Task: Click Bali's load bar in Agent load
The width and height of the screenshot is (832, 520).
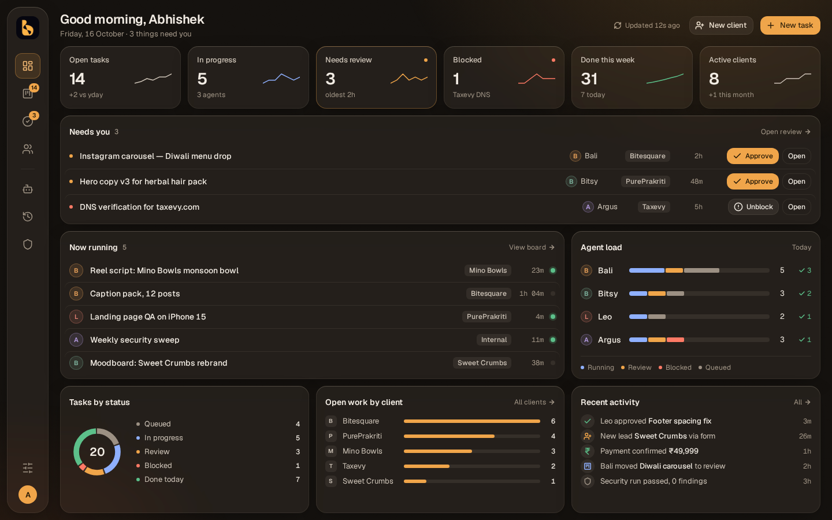Action: (699, 270)
